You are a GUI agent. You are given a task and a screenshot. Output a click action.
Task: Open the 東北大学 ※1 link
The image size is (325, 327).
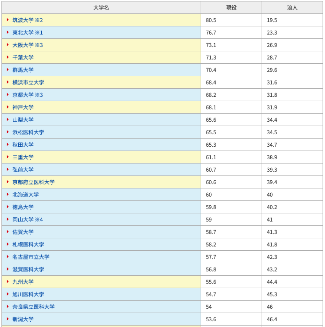click(27, 33)
